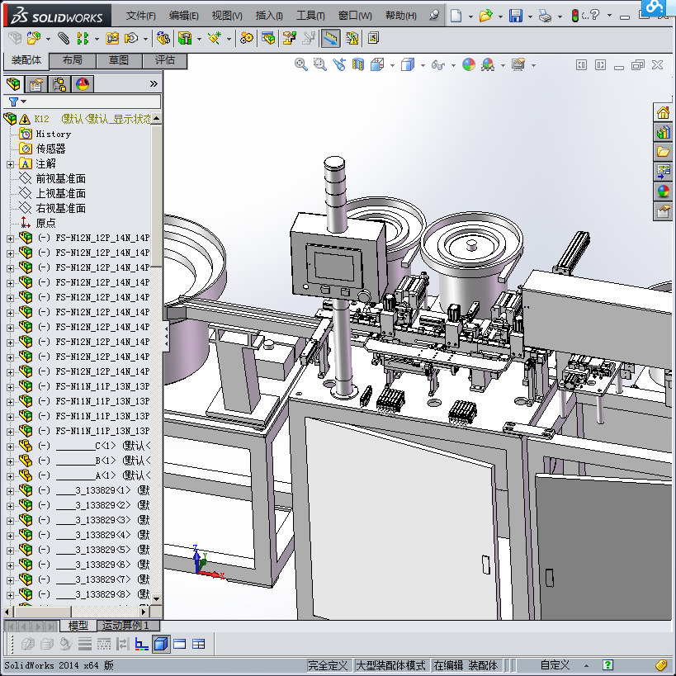Image resolution: width=676 pixels, height=676 pixels.
Task: Click the New document icon
Action: tap(456, 16)
